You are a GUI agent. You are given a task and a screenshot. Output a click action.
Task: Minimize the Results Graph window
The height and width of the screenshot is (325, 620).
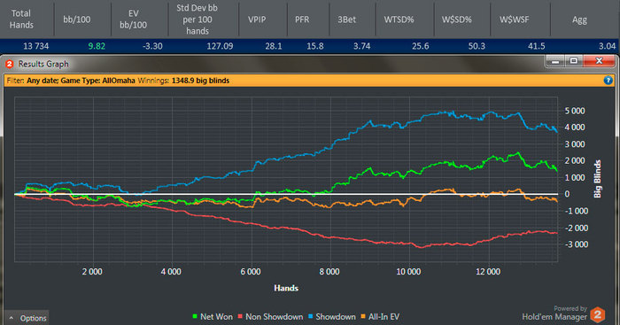tap(555, 61)
